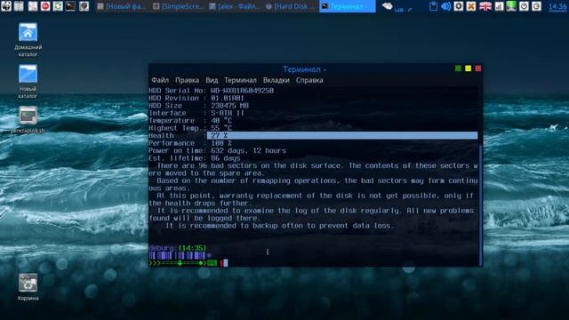The image size is (569, 320).
Task: Click the green network monitor tray icon
Action: click(x=511, y=6)
